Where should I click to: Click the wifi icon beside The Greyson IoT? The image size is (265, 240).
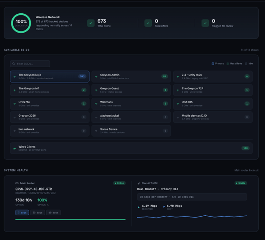pyautogui.click(x=15, y=90)
